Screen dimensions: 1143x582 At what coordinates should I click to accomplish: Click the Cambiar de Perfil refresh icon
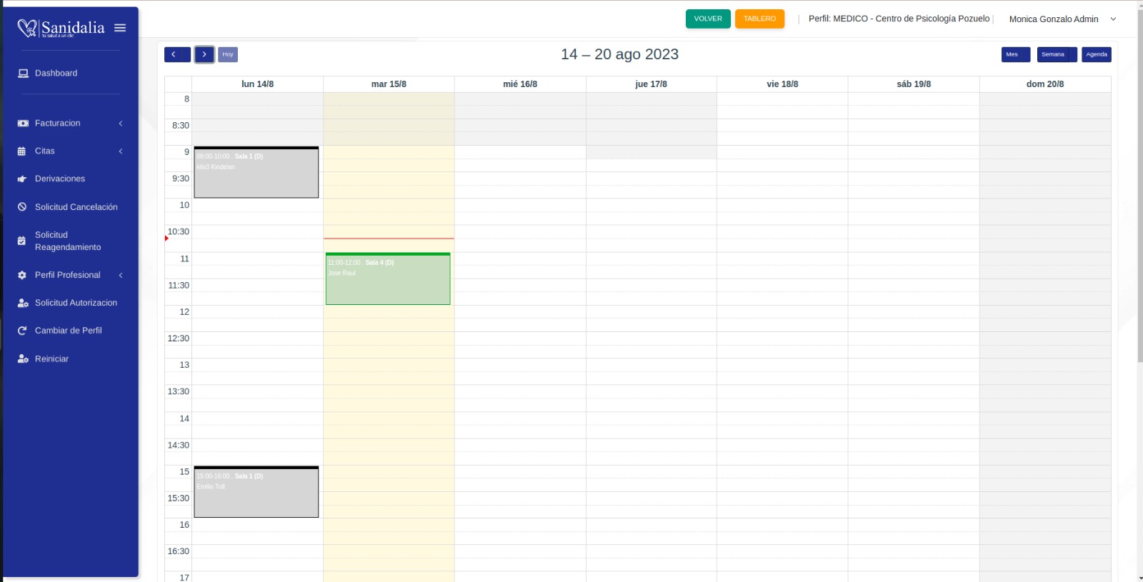click(x=22, y=331)
